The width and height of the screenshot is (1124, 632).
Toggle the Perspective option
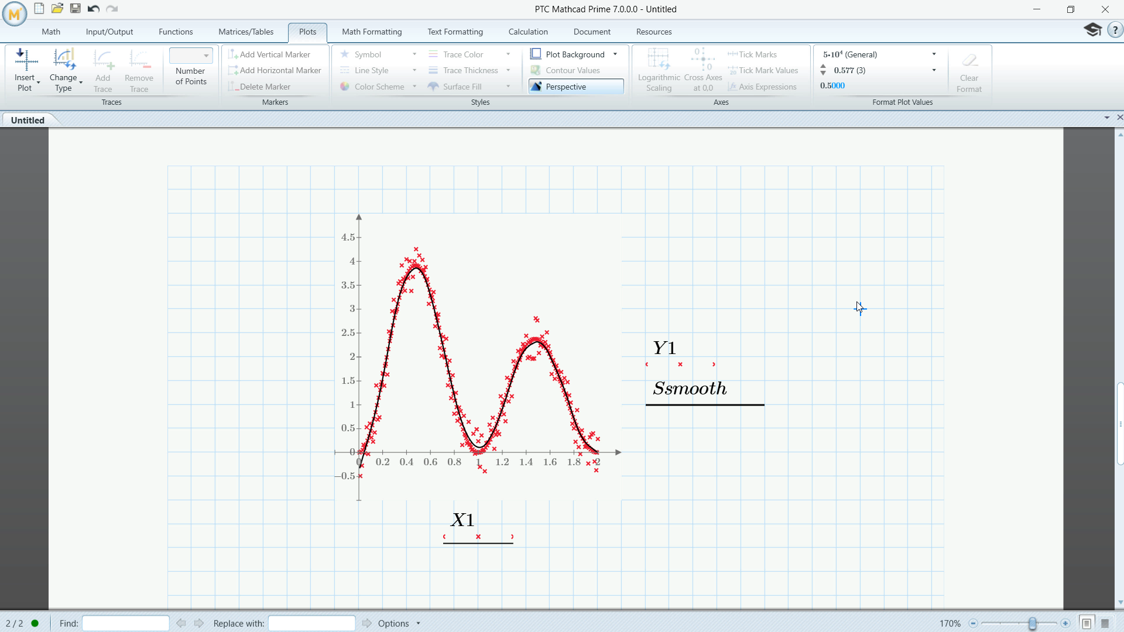pyautogui.click(x=576, y=87)
